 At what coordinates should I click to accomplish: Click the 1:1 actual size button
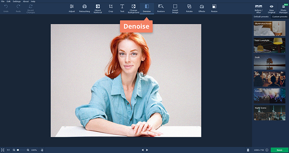tap(8, 150)
